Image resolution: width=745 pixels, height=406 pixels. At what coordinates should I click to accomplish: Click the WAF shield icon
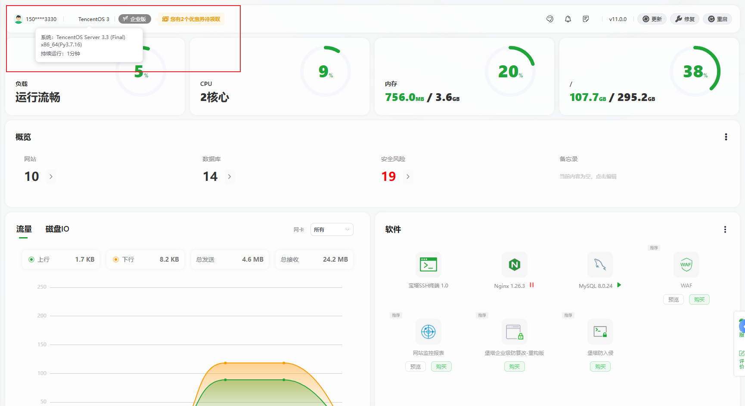[x=686, y=265]
